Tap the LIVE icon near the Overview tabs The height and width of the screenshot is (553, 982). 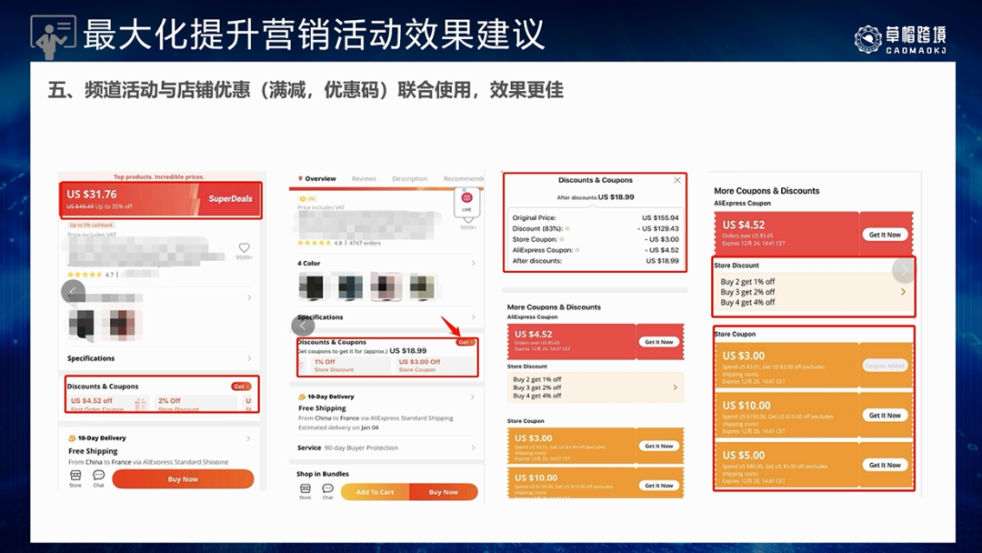[466, 200]
